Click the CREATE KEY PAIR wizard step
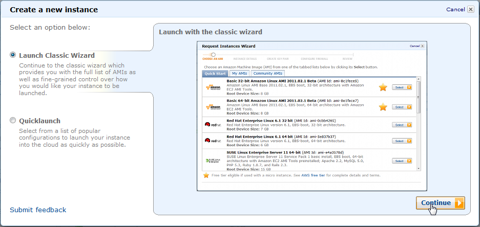This screenshot has width=480, height=227. [x=278, y=59]
